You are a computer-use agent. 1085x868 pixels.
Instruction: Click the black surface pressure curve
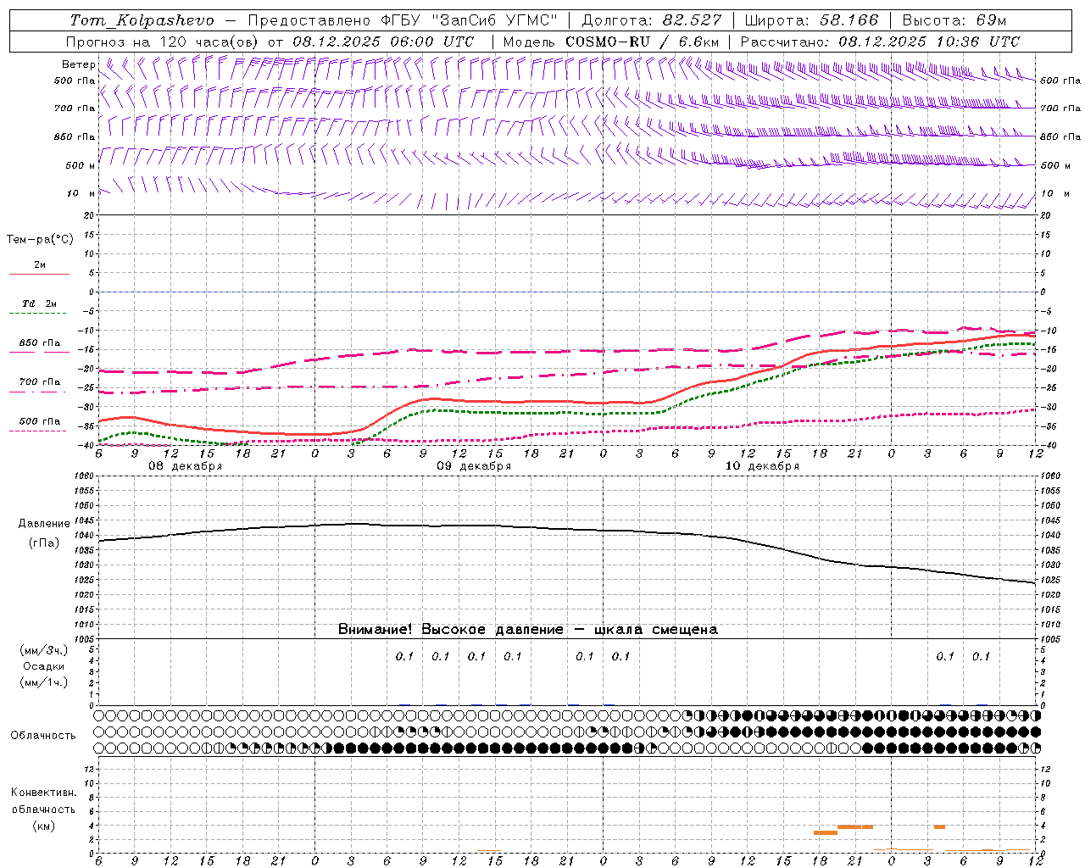point(568,530)
